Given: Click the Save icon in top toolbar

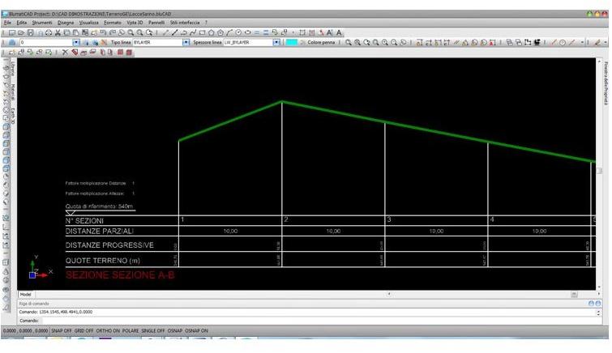Looking at the screenshot, I should click(30, 32).
